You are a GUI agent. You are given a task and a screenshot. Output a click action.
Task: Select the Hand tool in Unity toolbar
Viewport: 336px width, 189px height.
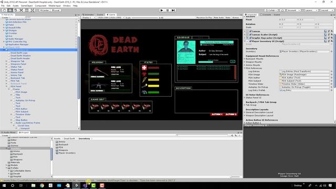point(4,10)
